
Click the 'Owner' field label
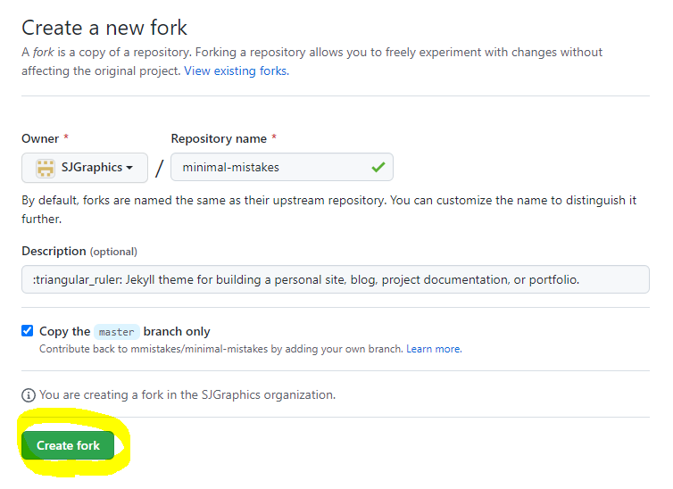[x=40, y=138]
